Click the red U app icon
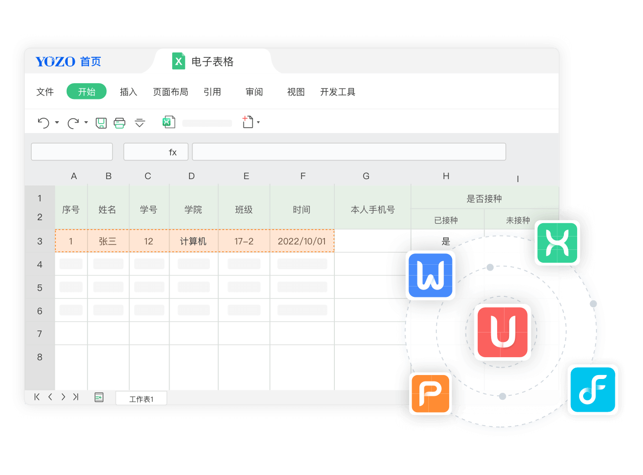The width and height of the screenshot is (643, 475). pos(503,332)
